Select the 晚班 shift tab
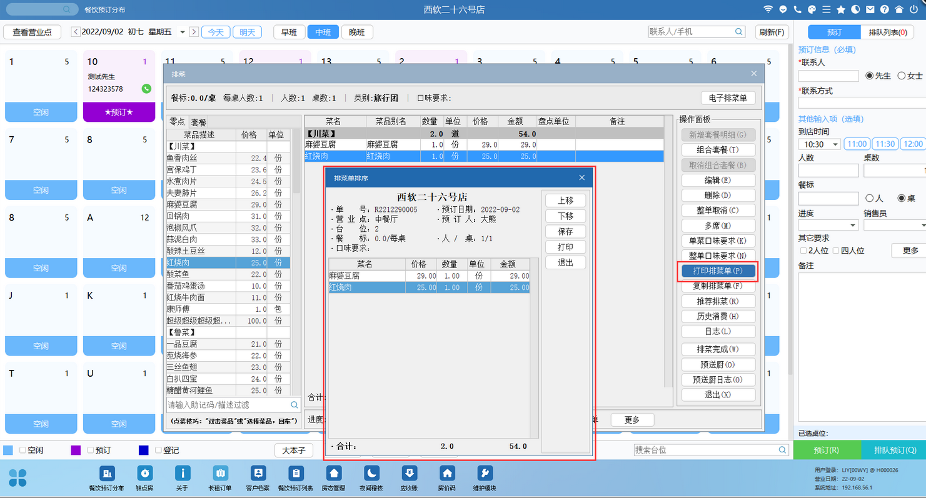 click(357, 32)
